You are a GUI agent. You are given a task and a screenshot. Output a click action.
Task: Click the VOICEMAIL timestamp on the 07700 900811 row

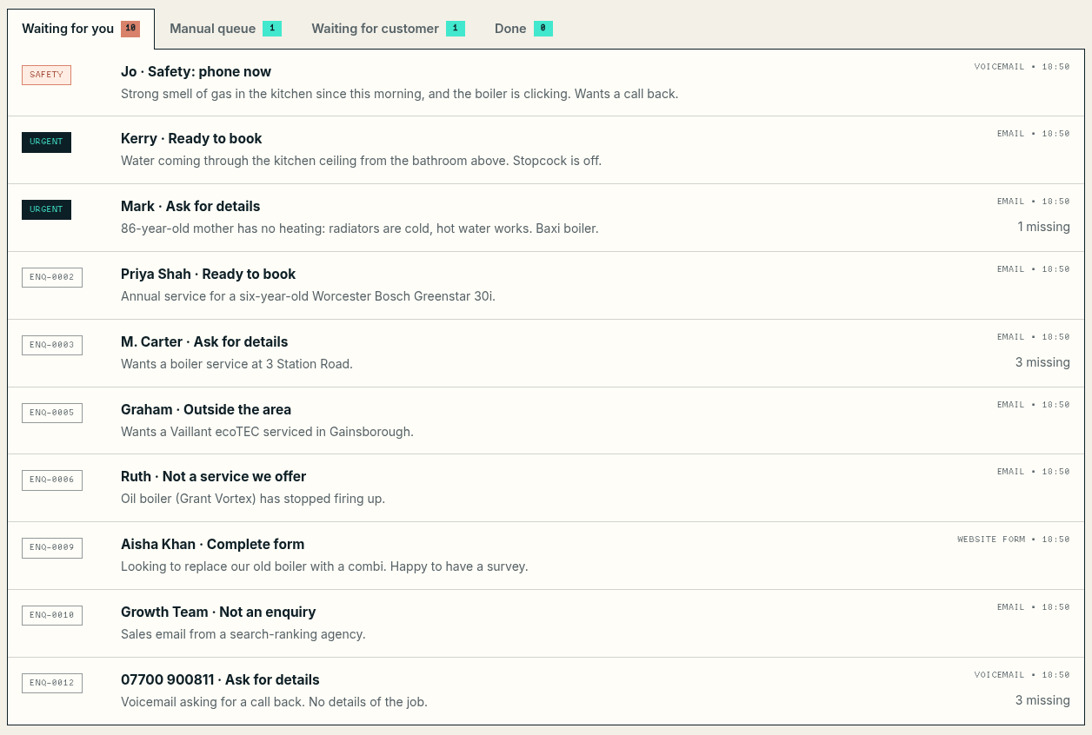1022,675
